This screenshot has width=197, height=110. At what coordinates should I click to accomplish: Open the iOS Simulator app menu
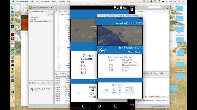(22, 1)
